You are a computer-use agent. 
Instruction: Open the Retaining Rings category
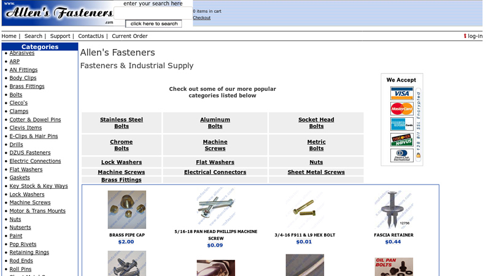click(29, 253)
